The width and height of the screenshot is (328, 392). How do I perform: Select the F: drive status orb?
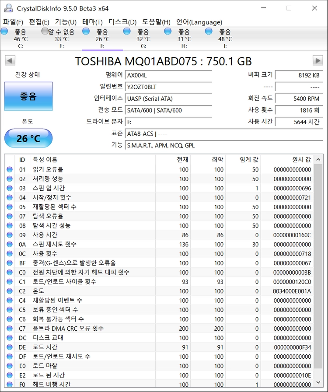click(86, 31)
